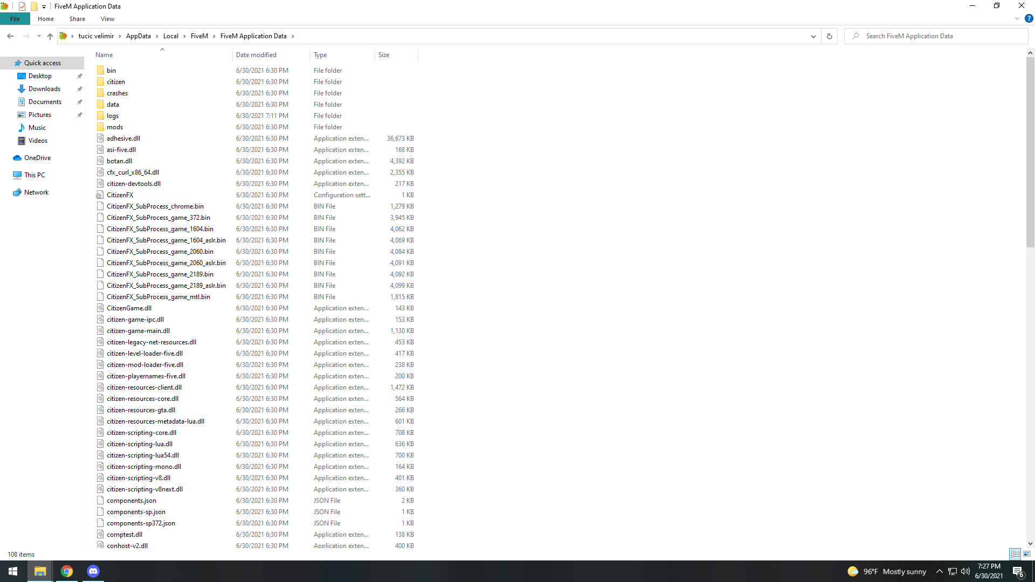This screenshot has width=1035, height=582.
Task: Click the New folder quick access icon
Action: [x=34, y=6]
